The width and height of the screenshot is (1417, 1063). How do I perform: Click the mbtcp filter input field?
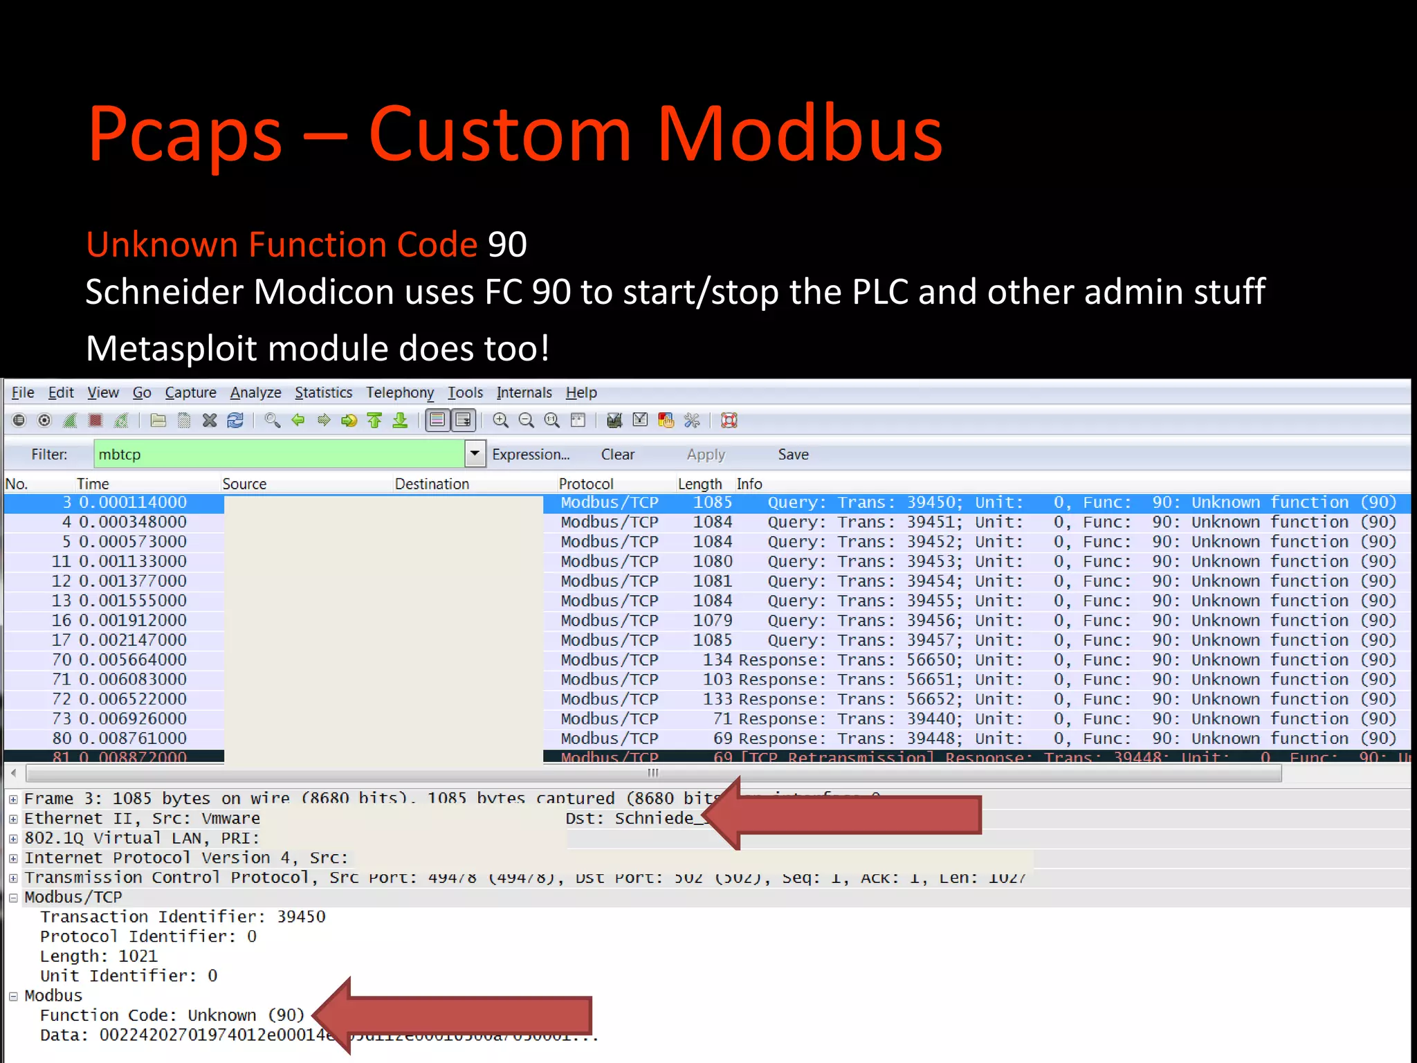tap(280, 454)
